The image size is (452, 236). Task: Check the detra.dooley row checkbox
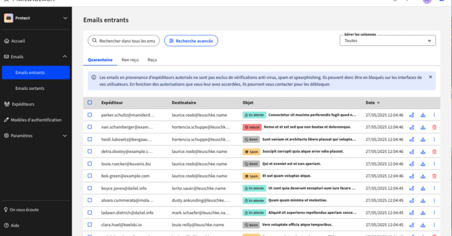tap(89, 152)
